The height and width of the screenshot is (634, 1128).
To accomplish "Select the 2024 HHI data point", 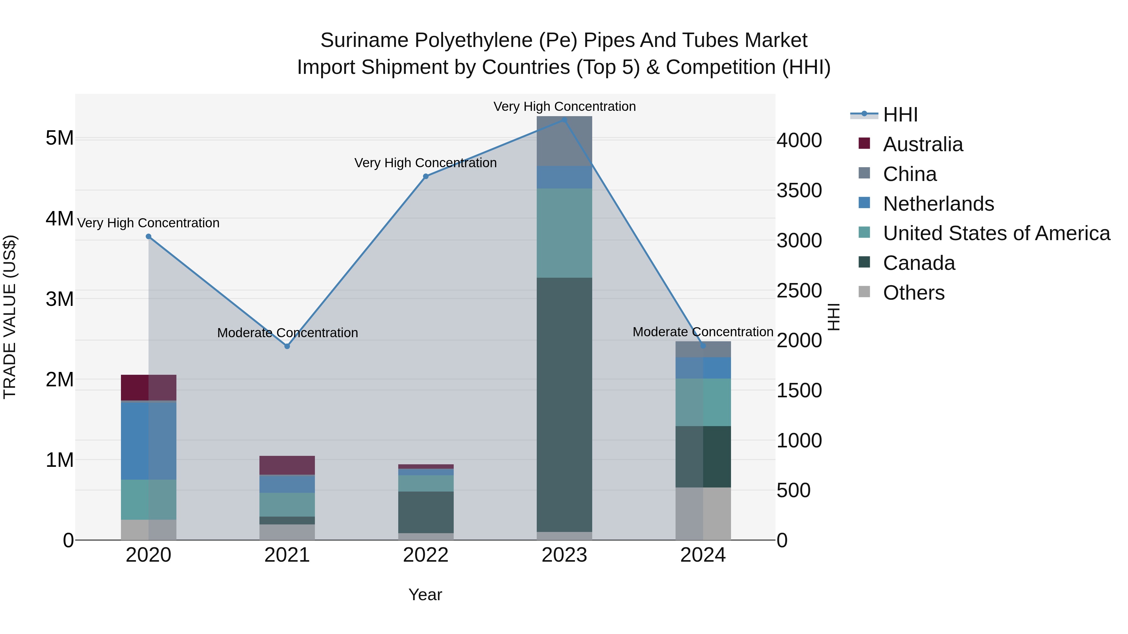I will (703, 346).
